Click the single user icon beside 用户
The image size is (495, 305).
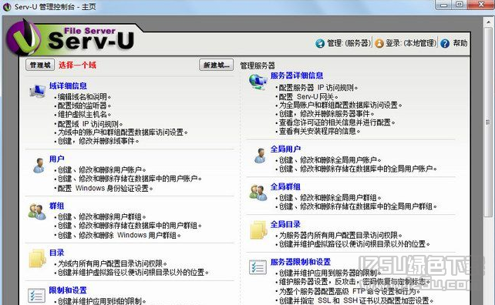[39, 166]
